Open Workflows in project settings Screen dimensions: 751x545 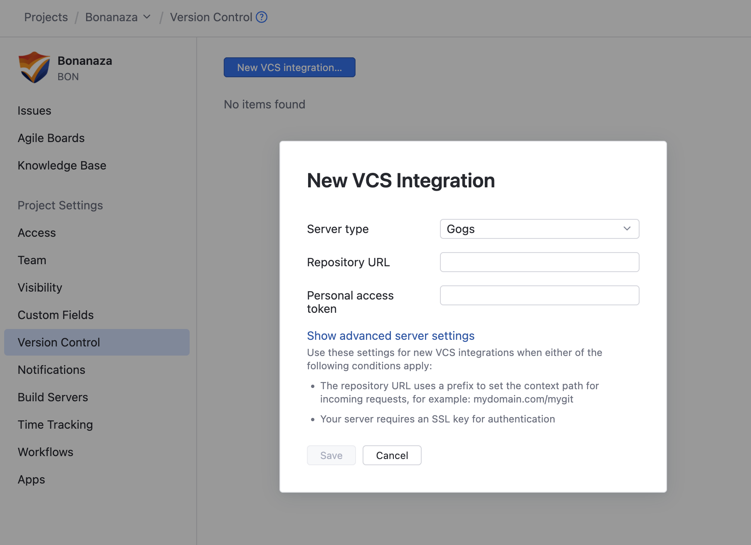click(x=45, y=452)
